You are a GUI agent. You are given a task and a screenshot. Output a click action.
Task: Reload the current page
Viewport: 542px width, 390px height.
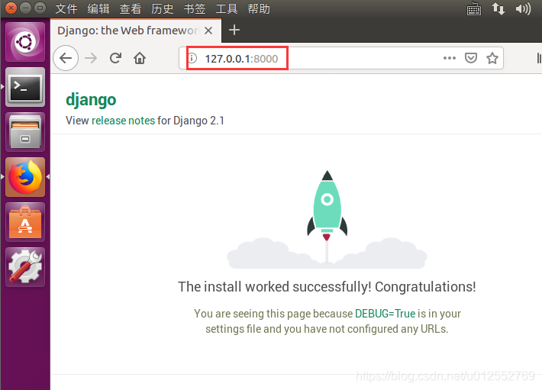(115, 58)
